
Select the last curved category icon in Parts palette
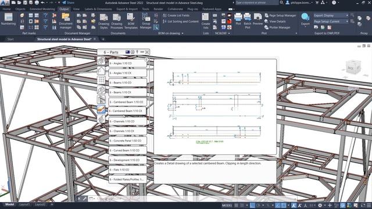tap(101, 118)
